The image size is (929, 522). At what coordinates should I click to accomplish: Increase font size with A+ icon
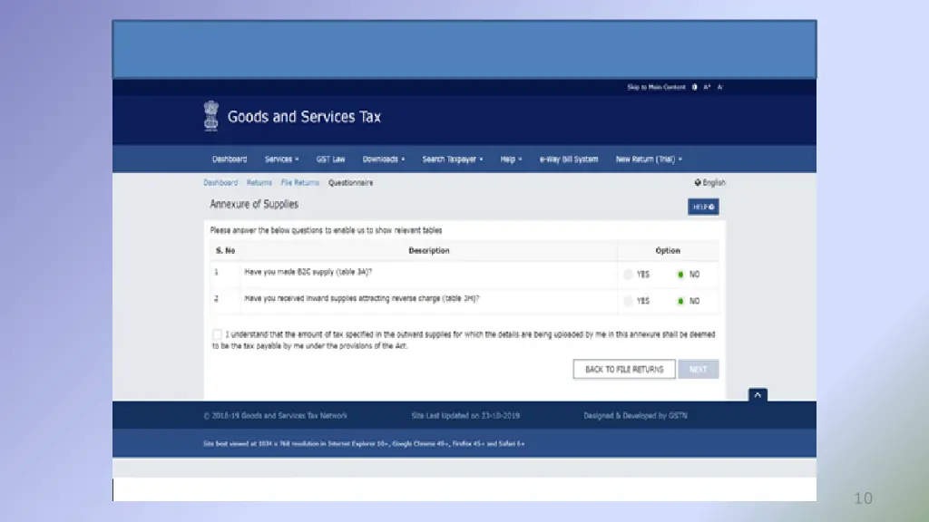707,88
